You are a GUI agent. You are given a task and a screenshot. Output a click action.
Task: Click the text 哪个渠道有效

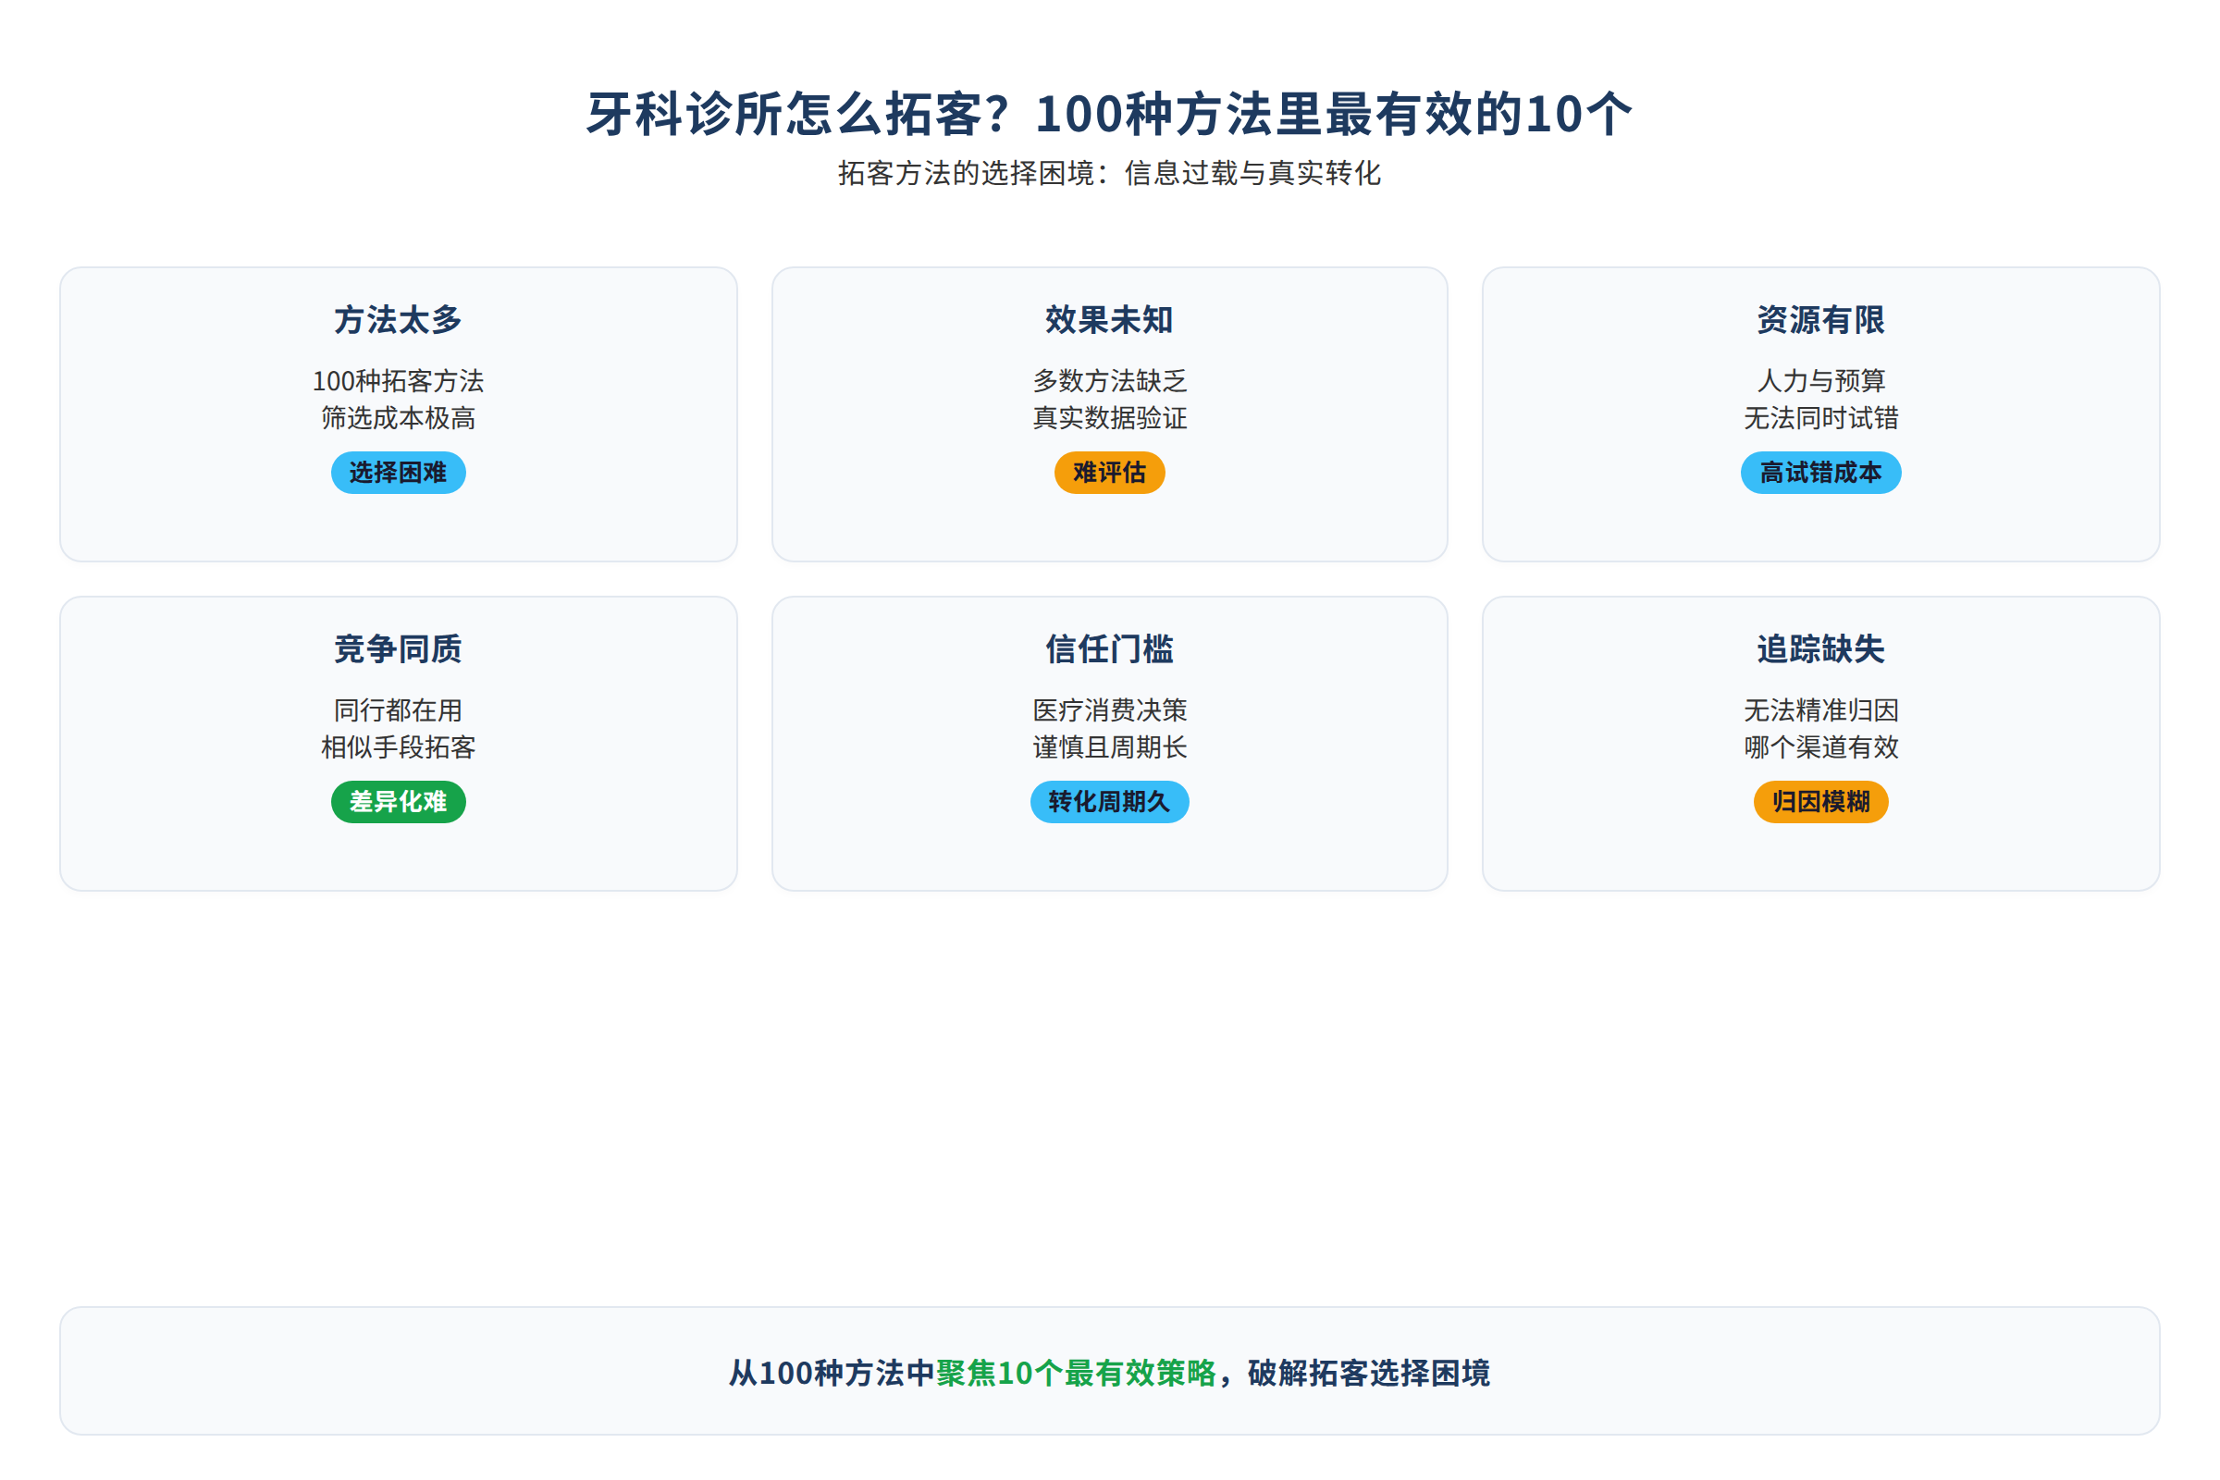click(x=1820, y=747)
